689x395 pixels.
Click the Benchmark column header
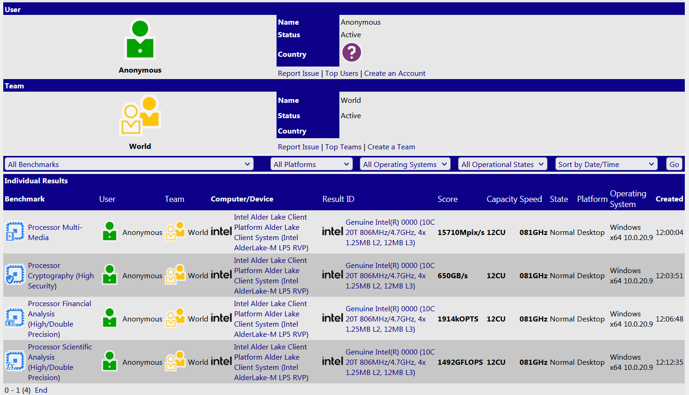click(x=25, y=199)
